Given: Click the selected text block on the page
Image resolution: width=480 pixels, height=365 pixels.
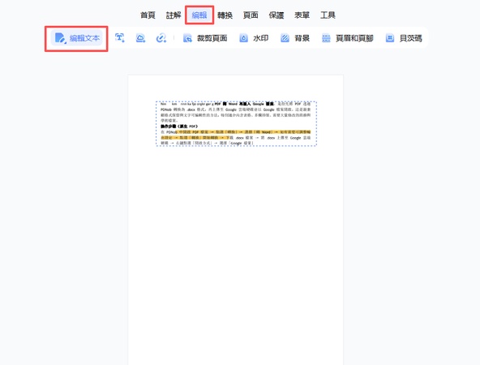Looking at the screenshot, I should click(236, 124).
